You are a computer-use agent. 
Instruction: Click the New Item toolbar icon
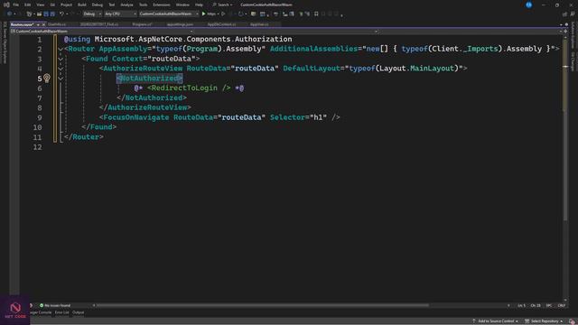29,14
